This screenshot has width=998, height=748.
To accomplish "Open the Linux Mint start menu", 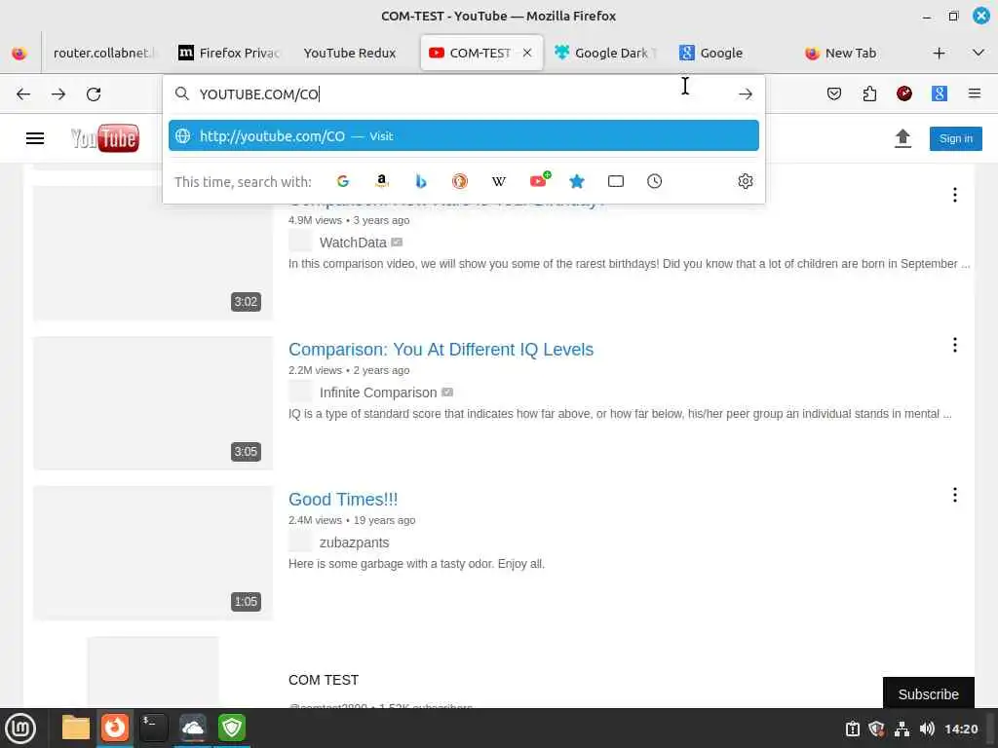I will click(x=20, y=729).
